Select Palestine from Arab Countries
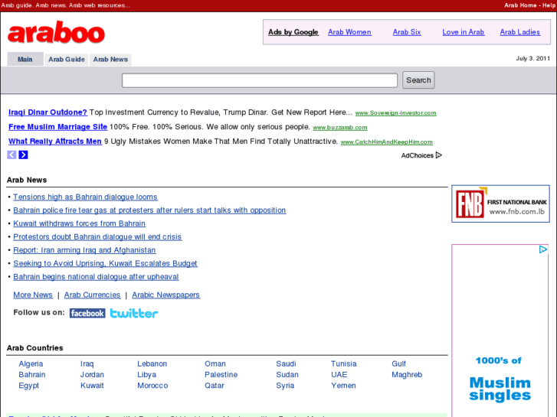Viewport: 557px width, 417px height. coord(221,375)
